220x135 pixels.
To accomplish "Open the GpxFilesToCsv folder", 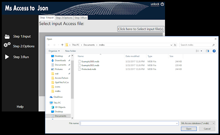I will coord(62,82).
